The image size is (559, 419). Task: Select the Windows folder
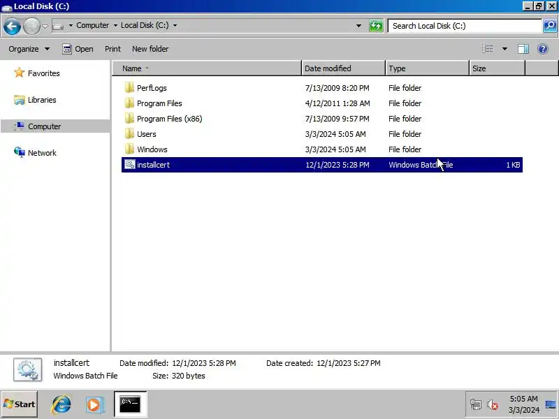[x=152, y=149]
